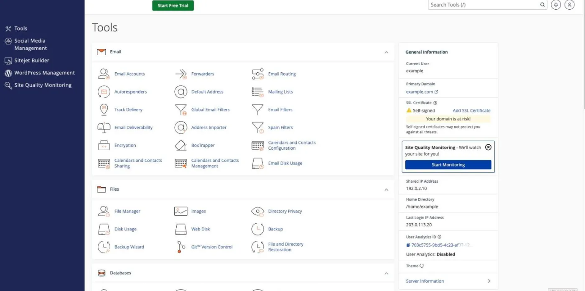
Task: Click the search magnifier icon
Action: (x=542, y=5)
